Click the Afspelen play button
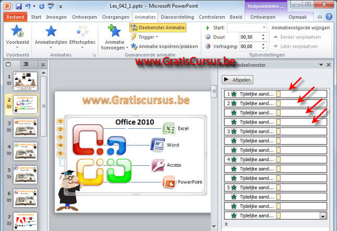This screenshot has height=231, width=337. [237, 80]
